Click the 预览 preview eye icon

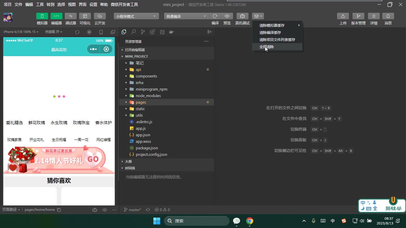point(227,16)
